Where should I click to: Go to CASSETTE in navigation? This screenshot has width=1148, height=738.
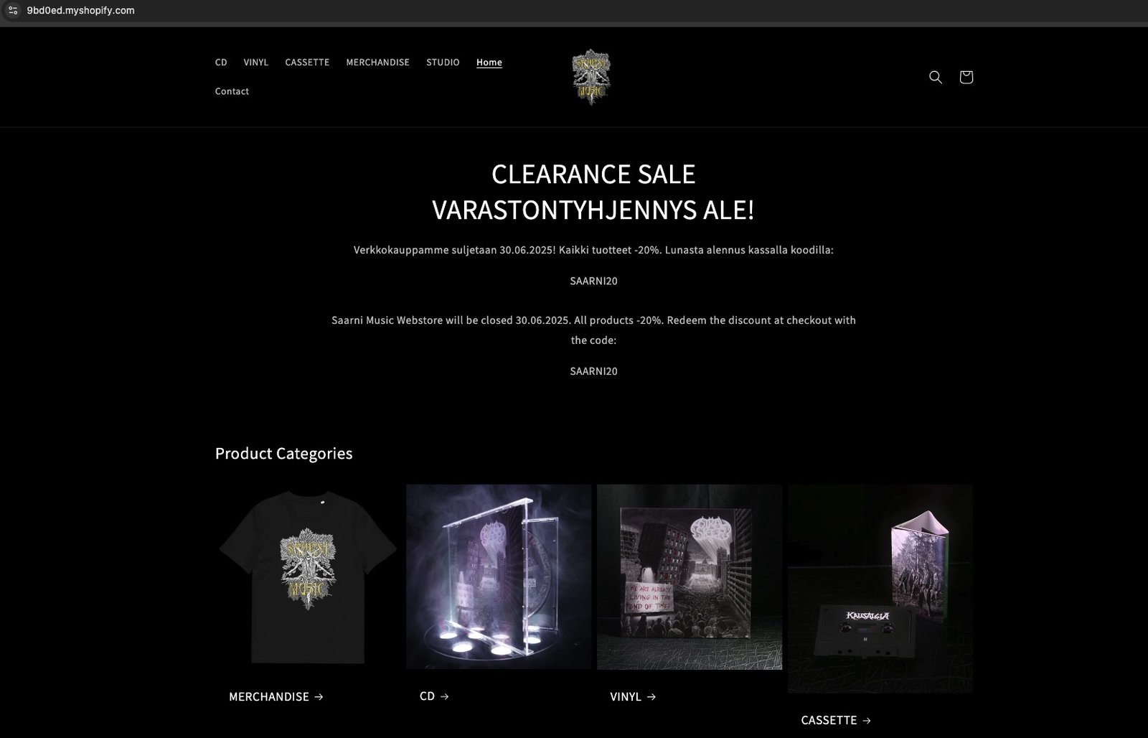[307, 62]
